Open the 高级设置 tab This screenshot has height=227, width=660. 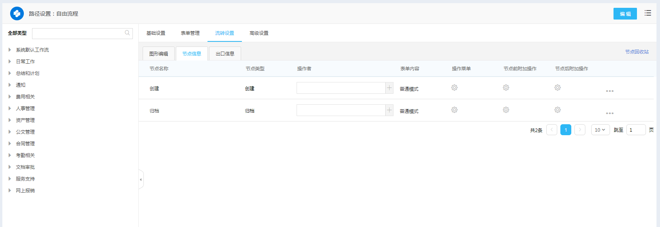pos(259,33)
